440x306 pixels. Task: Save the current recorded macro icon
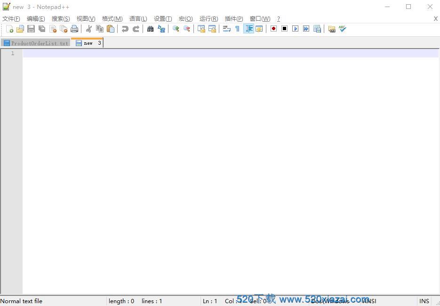[317, 29]
